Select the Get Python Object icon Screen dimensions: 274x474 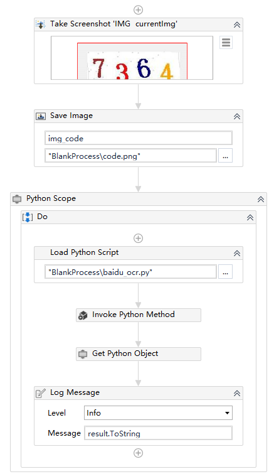[83, 354]
